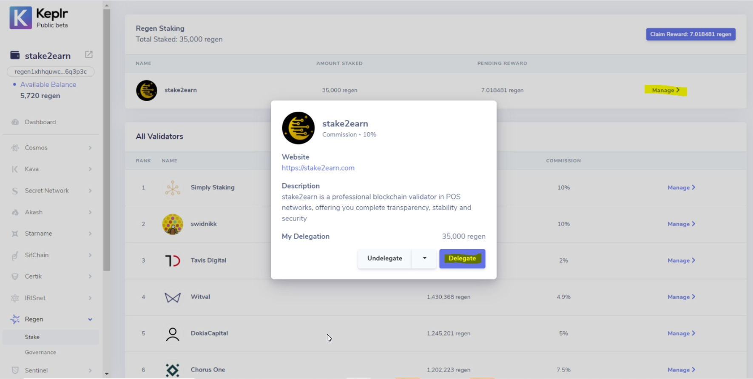Expand the SifChain menu chevron
753x379 pixels.
pos(90,255)
